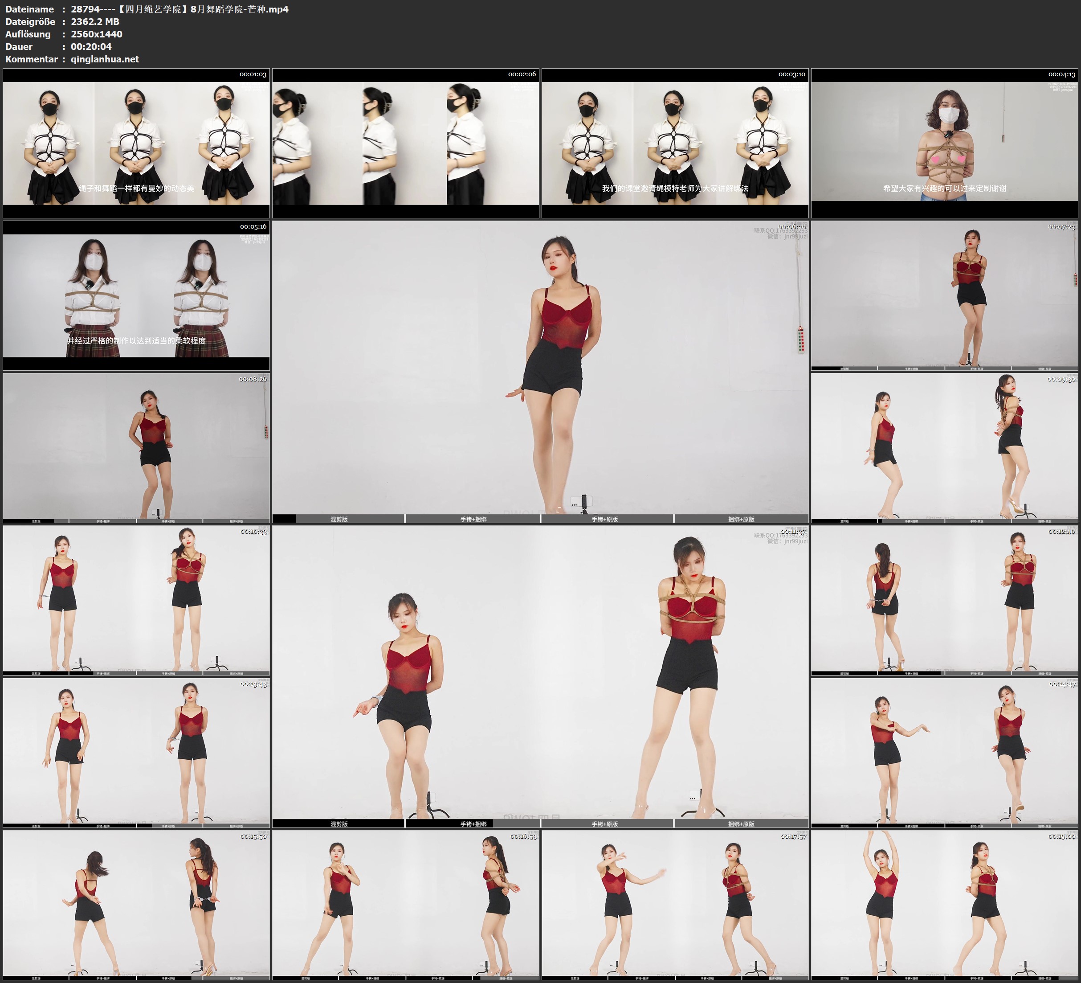Click the 混剪版 label in the 00:06:20 frame

[x=339, y=519]
